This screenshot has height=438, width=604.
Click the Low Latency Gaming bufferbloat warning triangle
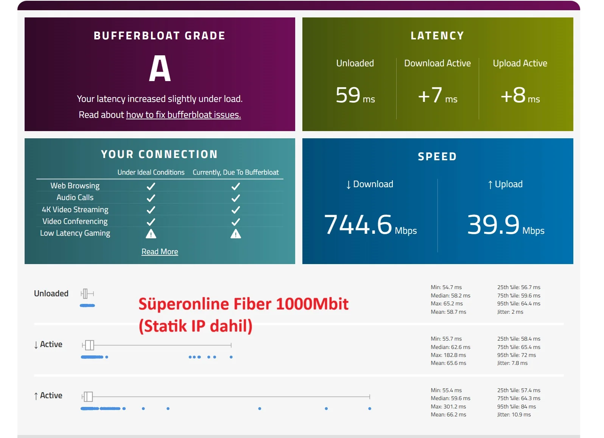236,234
